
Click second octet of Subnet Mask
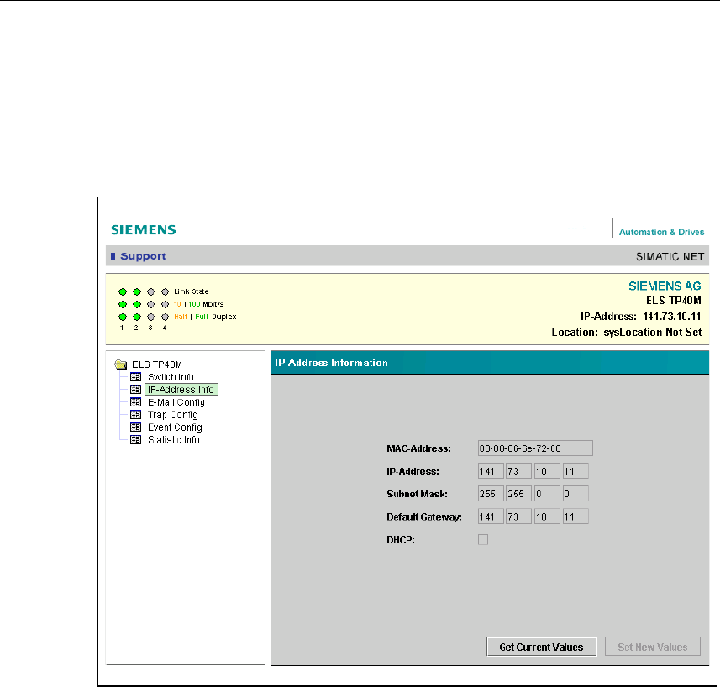pyautogui.click(x=519, y=494)
